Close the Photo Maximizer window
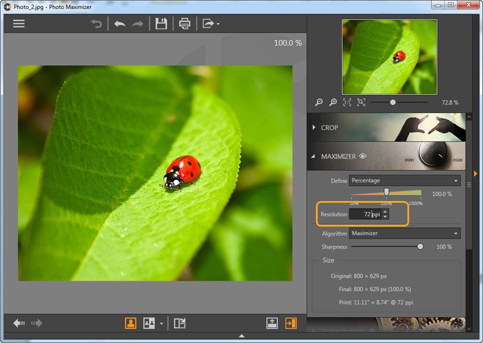 [468, 5]
